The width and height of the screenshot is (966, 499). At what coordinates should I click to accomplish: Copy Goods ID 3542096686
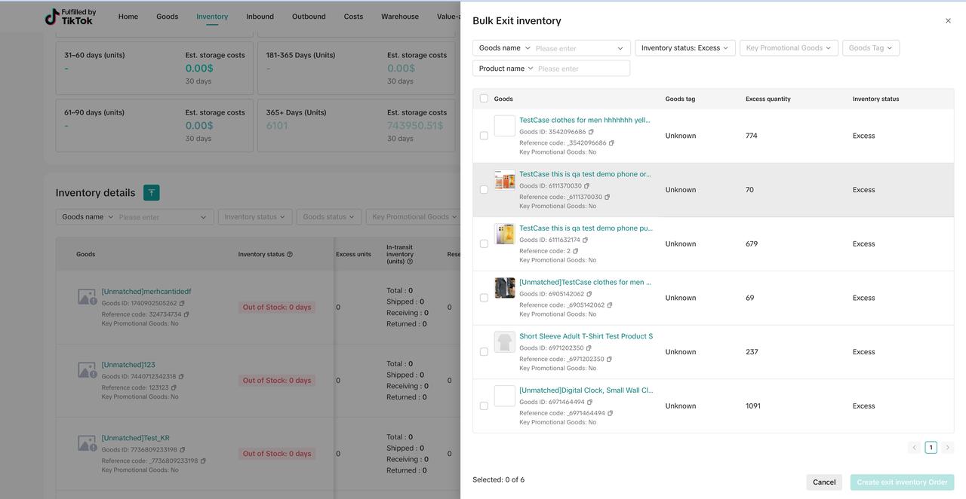(591, 132)
